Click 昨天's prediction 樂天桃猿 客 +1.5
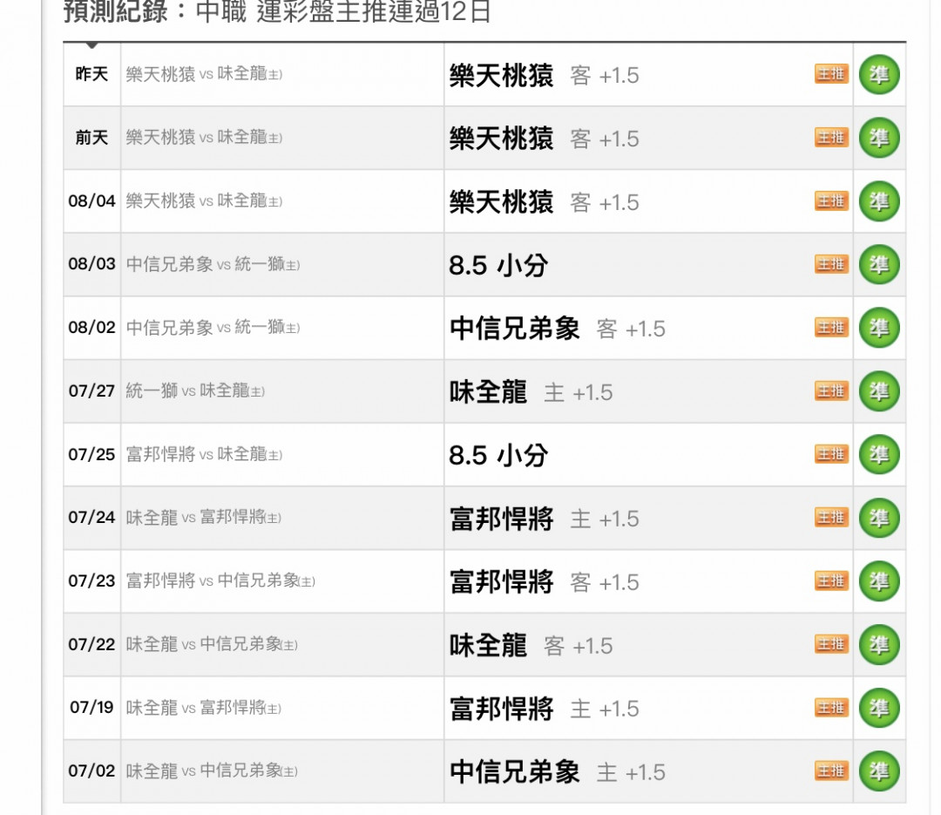Viewport: 941px width, 815px height. (545, 76)
